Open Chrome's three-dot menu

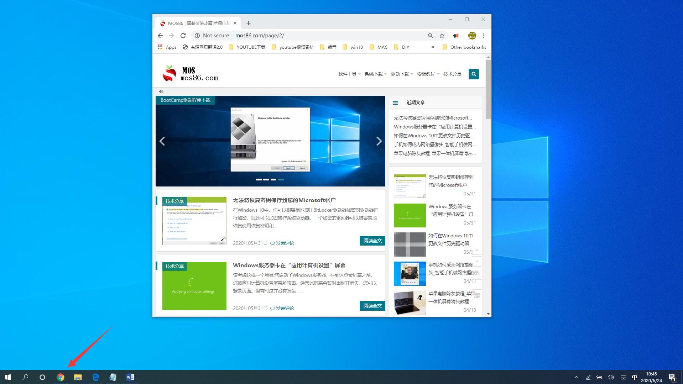click(x=484, y=36)
